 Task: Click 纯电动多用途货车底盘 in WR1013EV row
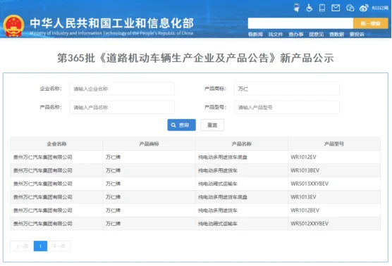coord(223,197)
